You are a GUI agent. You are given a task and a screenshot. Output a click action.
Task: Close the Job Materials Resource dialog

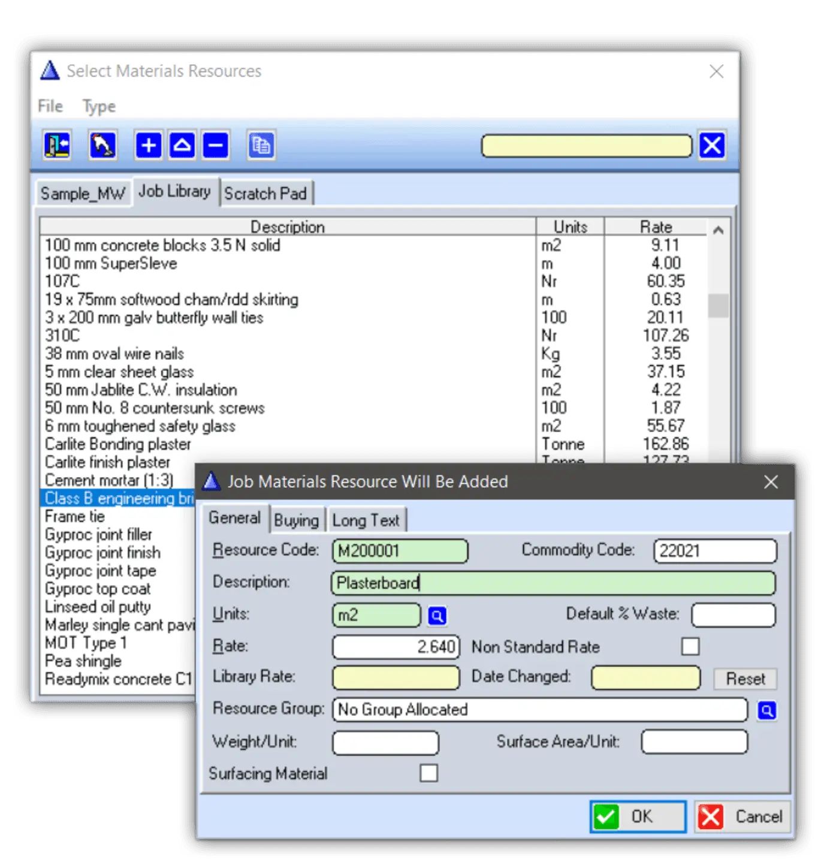click(x=771, y=482)
